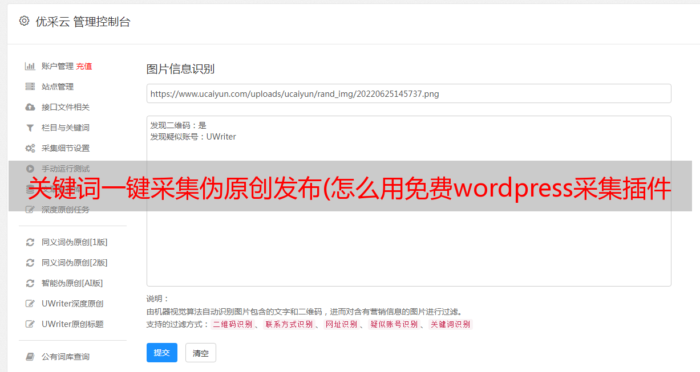Viewport: 700px width, 372px height.
Task: Click the recognition result text area
Action: pos(408,201)
